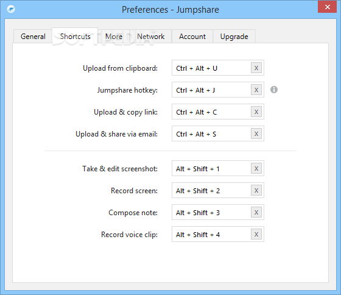The height and width of the screenshot is (295, 341).
Task: Click the "Compose note:" label
Action: point(133,213)
